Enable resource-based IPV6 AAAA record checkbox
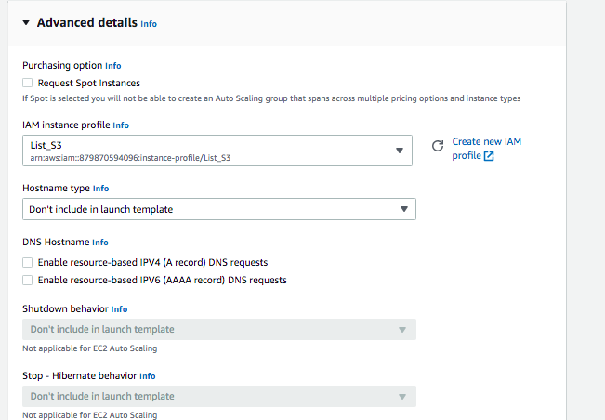Screen dimensions: 605x420 coord(28,280)
